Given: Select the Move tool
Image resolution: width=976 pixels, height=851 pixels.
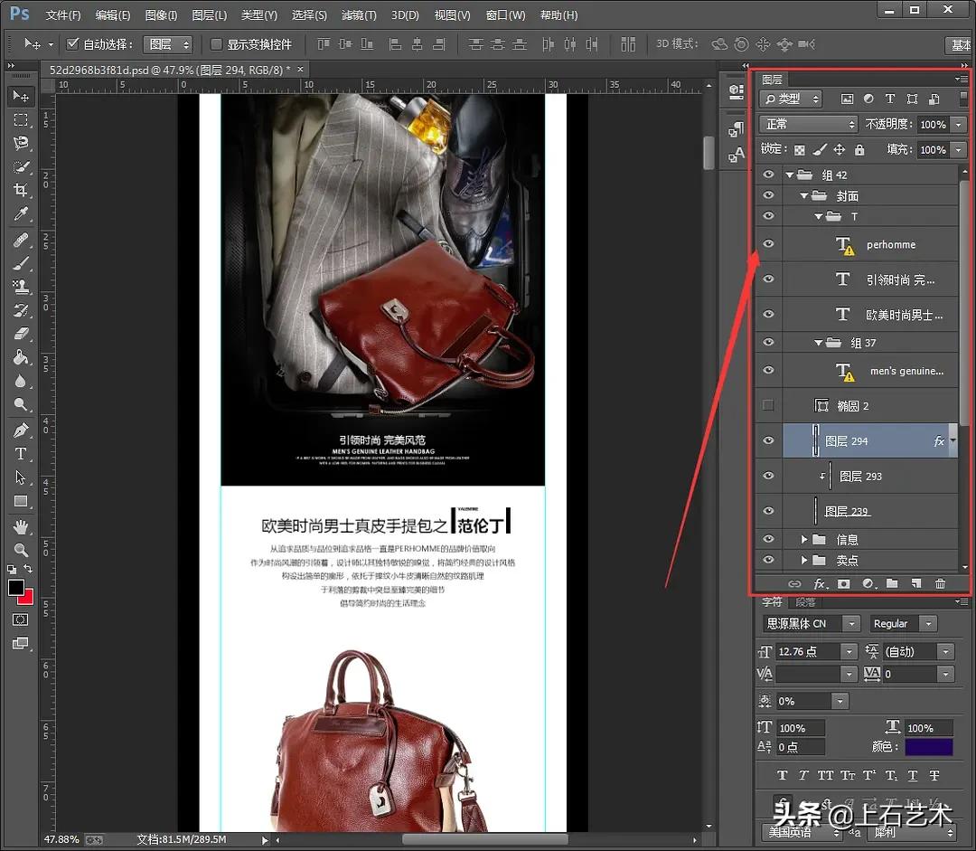Looking at the screenshot, I should (x=21, y=96).
